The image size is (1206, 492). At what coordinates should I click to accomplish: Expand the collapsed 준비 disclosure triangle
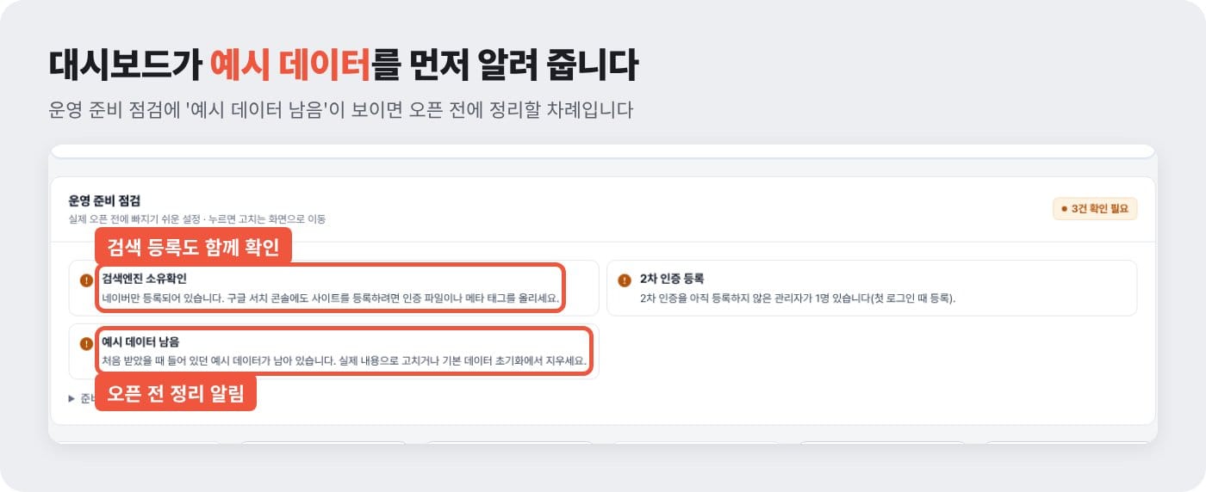coord(71,398)
